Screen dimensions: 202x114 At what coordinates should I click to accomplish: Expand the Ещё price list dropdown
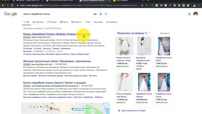60,51
